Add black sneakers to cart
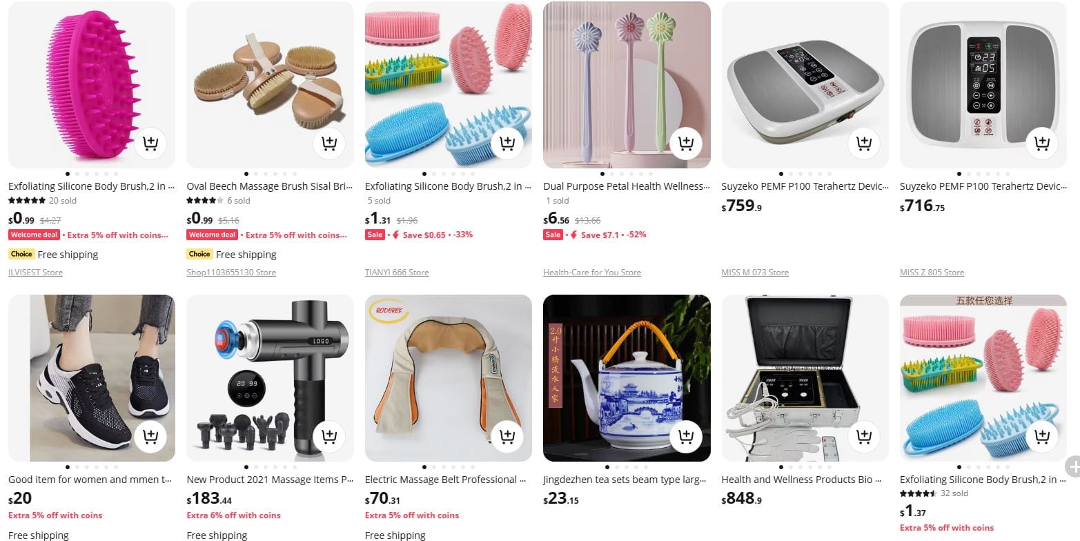The width and height of the screenshot is (1080, 541). (x=150, y=437)
